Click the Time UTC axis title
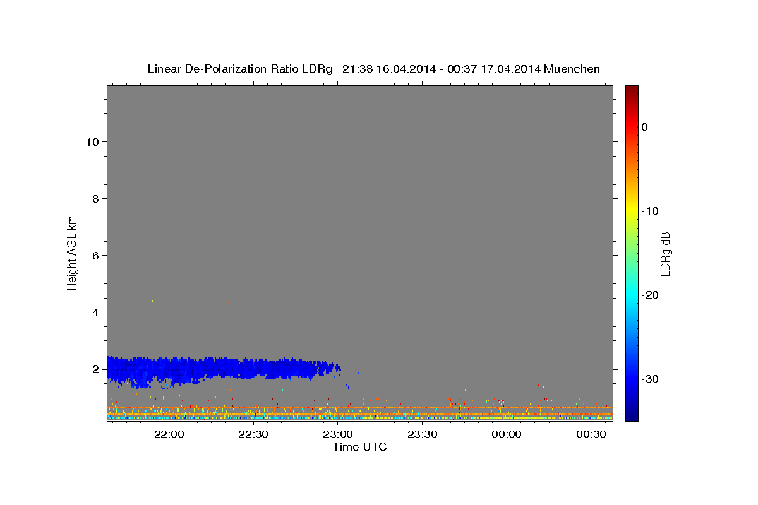 (x=359, y=447)
